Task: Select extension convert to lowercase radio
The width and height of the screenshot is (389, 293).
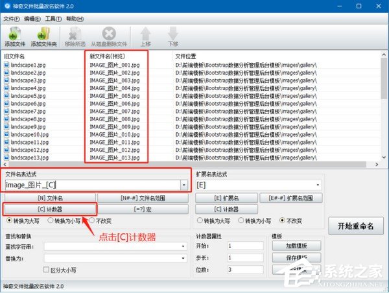Action: tap(241, 220)
